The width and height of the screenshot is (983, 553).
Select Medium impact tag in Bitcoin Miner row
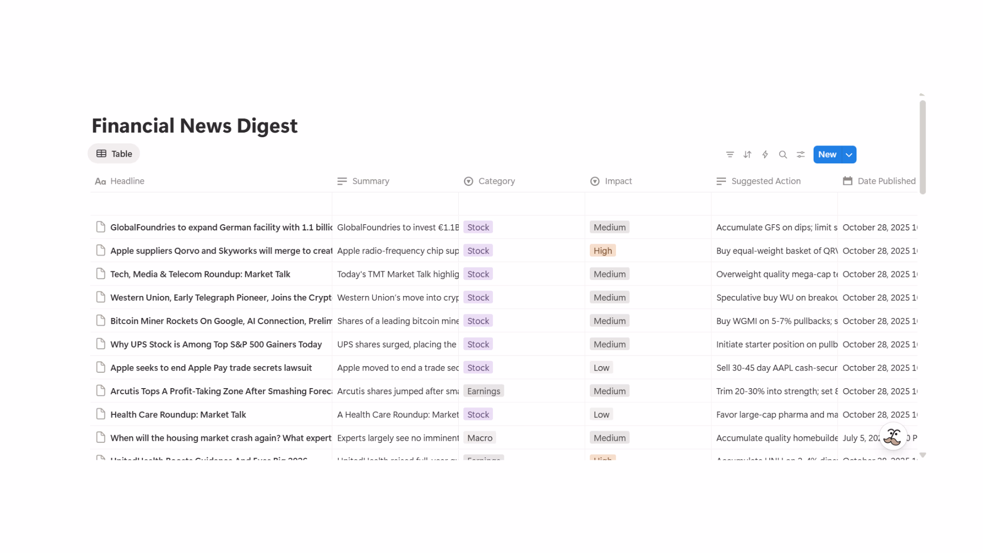point(610,321)
